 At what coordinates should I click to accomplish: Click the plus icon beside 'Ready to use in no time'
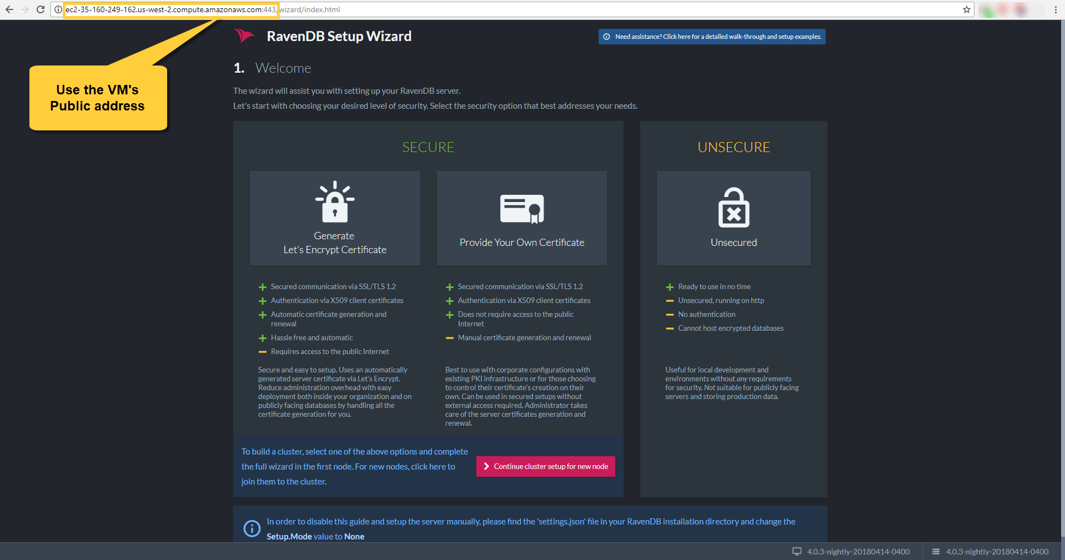(670, 287)
